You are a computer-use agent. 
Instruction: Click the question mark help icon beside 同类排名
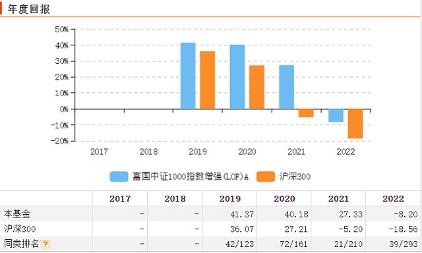(x=45, y=244)
